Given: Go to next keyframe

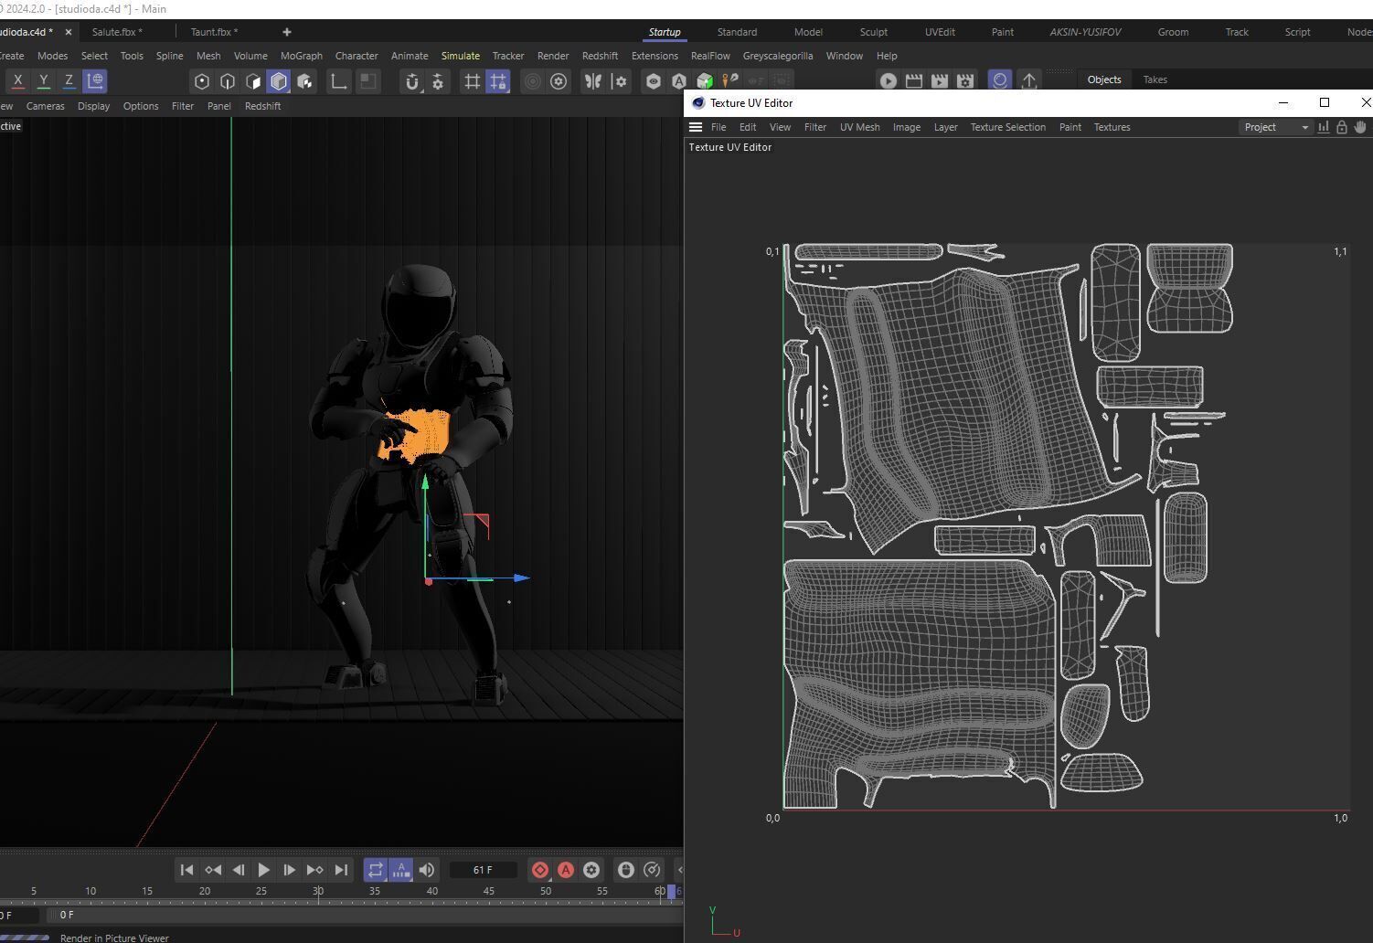Looking at the screenshot, I should point(314,870).
